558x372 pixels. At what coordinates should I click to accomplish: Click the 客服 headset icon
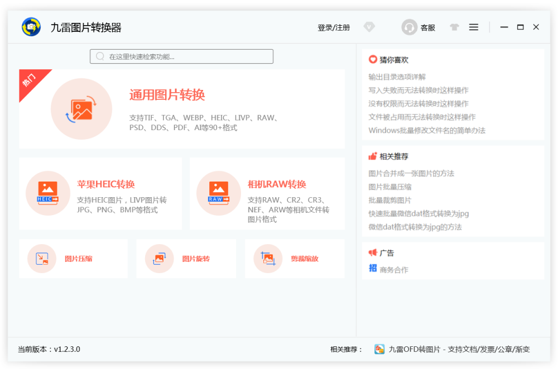click(x=410, y=27)
